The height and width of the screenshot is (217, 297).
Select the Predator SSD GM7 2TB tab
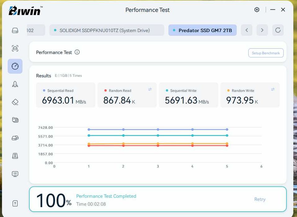point(202,30)
